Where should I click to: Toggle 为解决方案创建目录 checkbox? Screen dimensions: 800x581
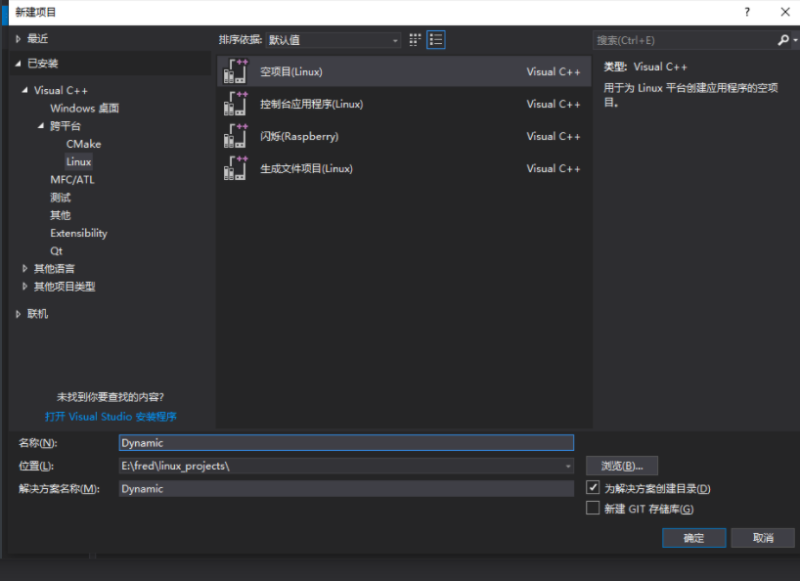tap(593, 488)
